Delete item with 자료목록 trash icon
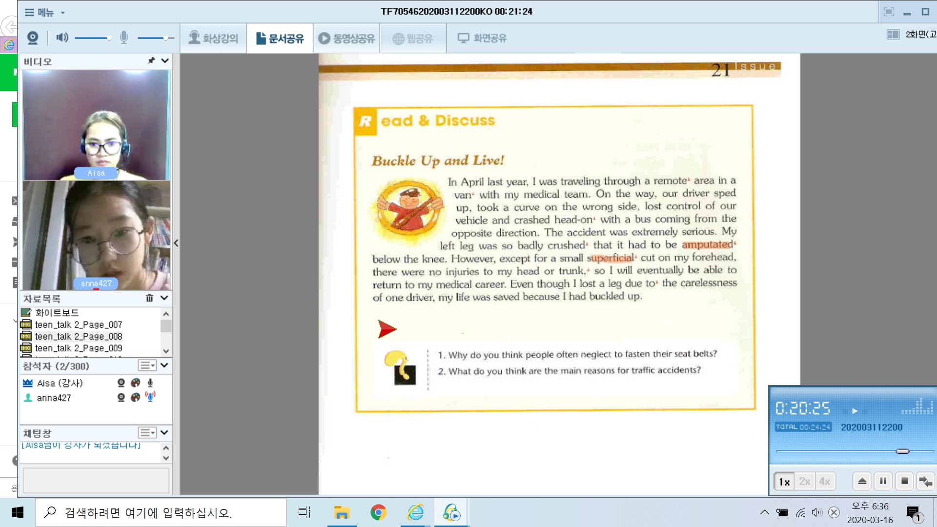Viewport: 937px width, 527px height. [x=149, y=298]
